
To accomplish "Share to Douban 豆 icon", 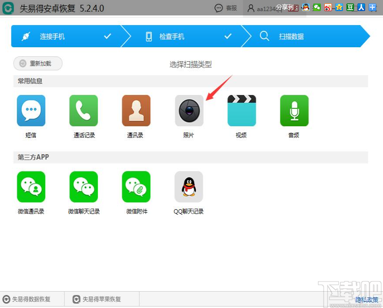I will 350,7.
